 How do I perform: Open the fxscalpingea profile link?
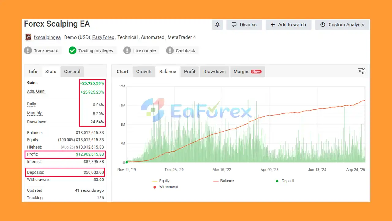tap(47, 37)
